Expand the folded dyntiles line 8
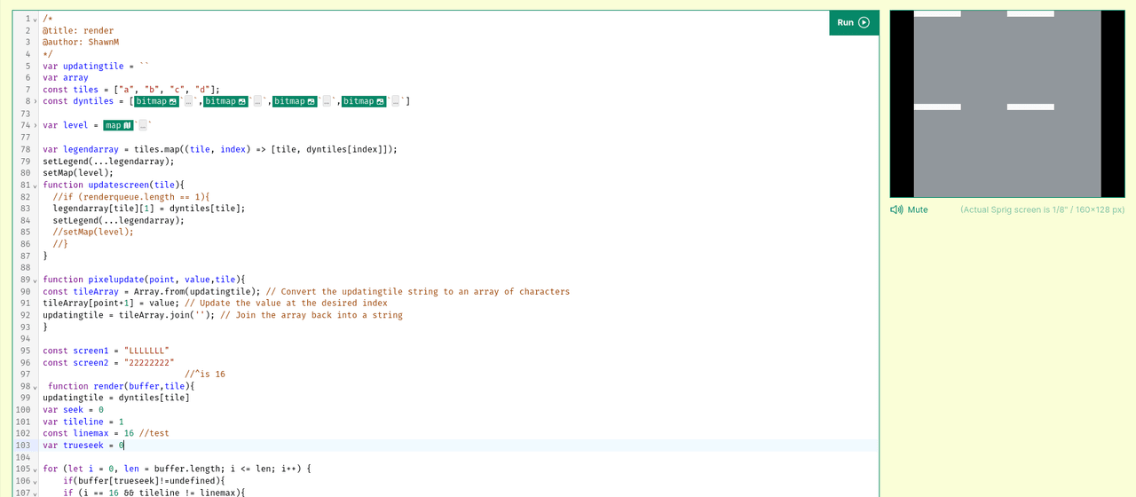This screenshot has height=497, width=1136. coord(35,102)
